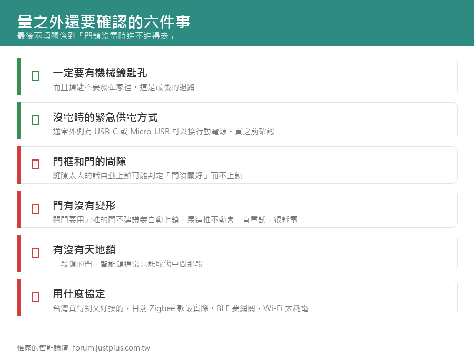The height and width of the screenshot is (360, 474).
Task: Click the USB-C or Micro-USB description text
Action: click(164, 132)
